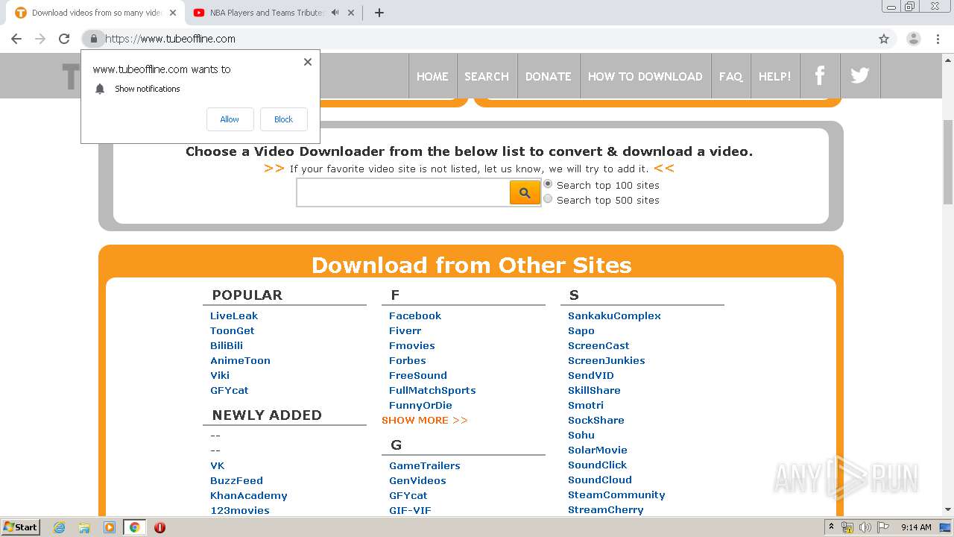954x537 pixels.
Task: Open the ScreenJunkies downloader link
Action: (x=607, y=360)
